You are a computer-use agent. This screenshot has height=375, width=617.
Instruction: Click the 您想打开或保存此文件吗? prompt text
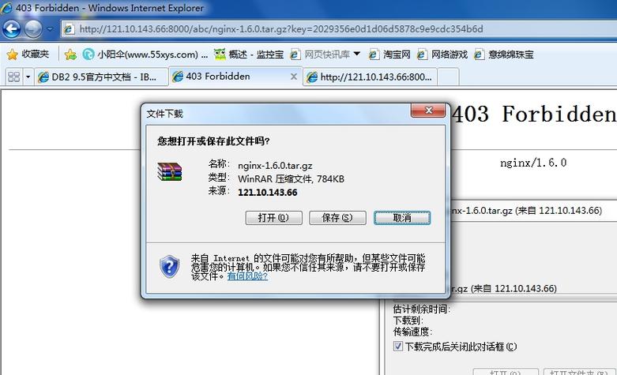tap(213, 141)
